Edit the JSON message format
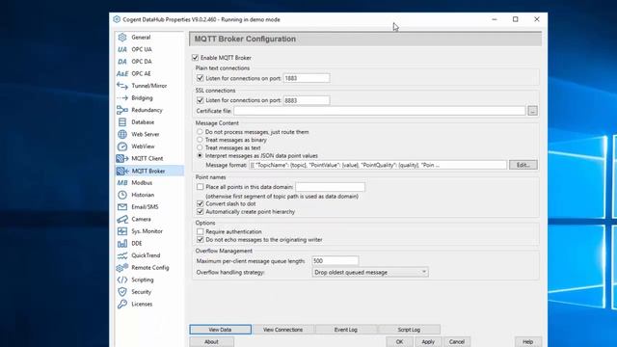The width and height of the screenshot is (617, 347). (523, 165)
